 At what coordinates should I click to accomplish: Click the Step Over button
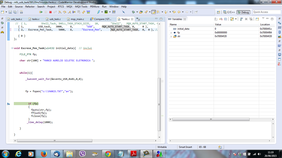65,12
